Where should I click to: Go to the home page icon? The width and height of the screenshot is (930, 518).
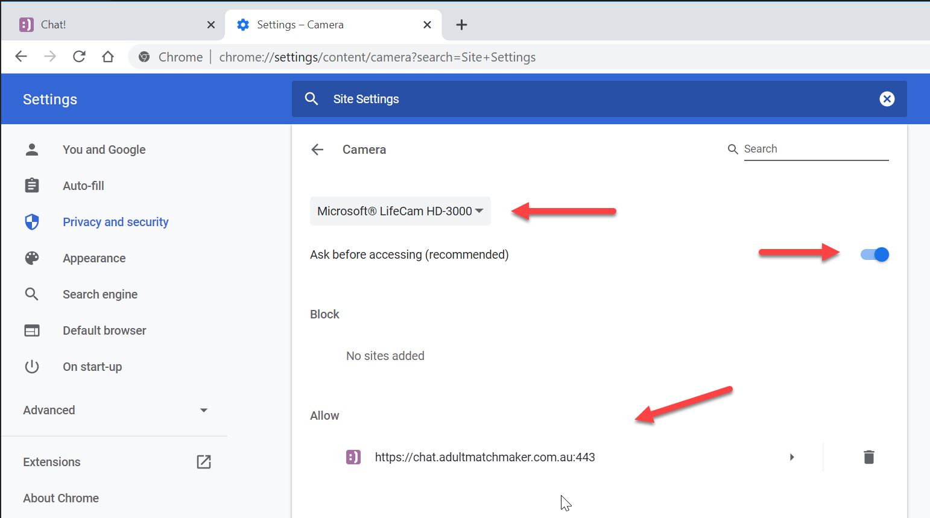[x=108, y=57]
